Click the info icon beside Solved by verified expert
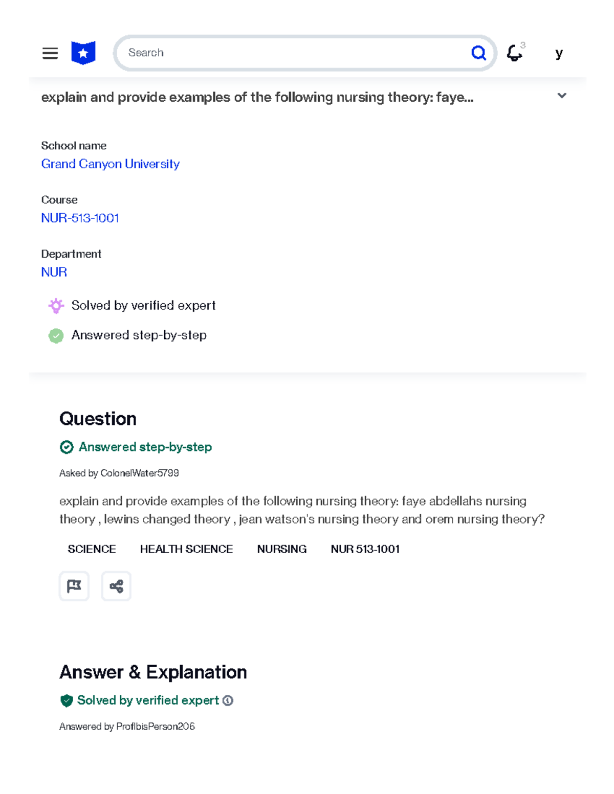 (227, 701)
